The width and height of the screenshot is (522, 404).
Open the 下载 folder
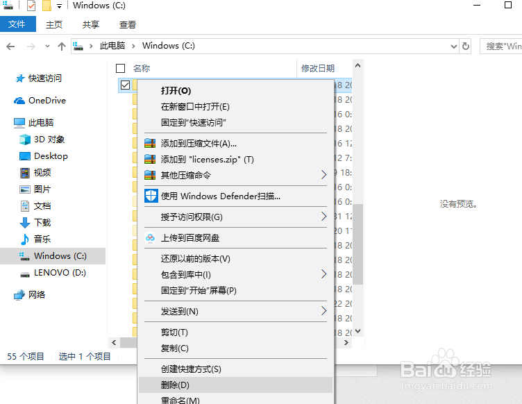coord(35,223)
